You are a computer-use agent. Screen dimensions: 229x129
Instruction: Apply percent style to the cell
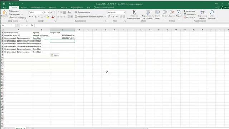point(113,17)
